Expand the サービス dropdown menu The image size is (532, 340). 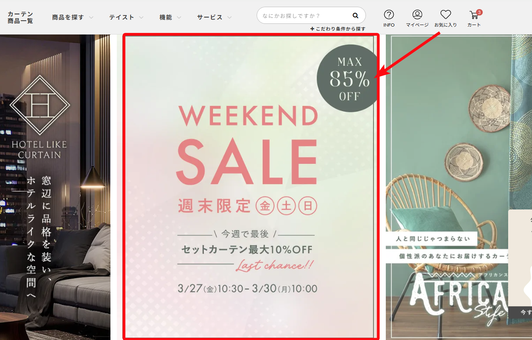pos(215,17)
